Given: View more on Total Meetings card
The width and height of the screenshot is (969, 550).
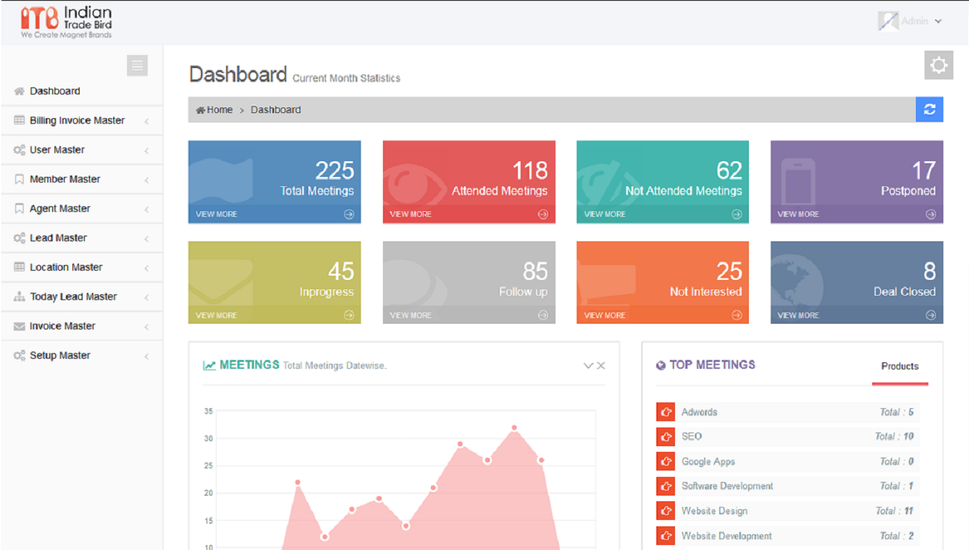Looking at the screenshot, I should coord(217,214).
